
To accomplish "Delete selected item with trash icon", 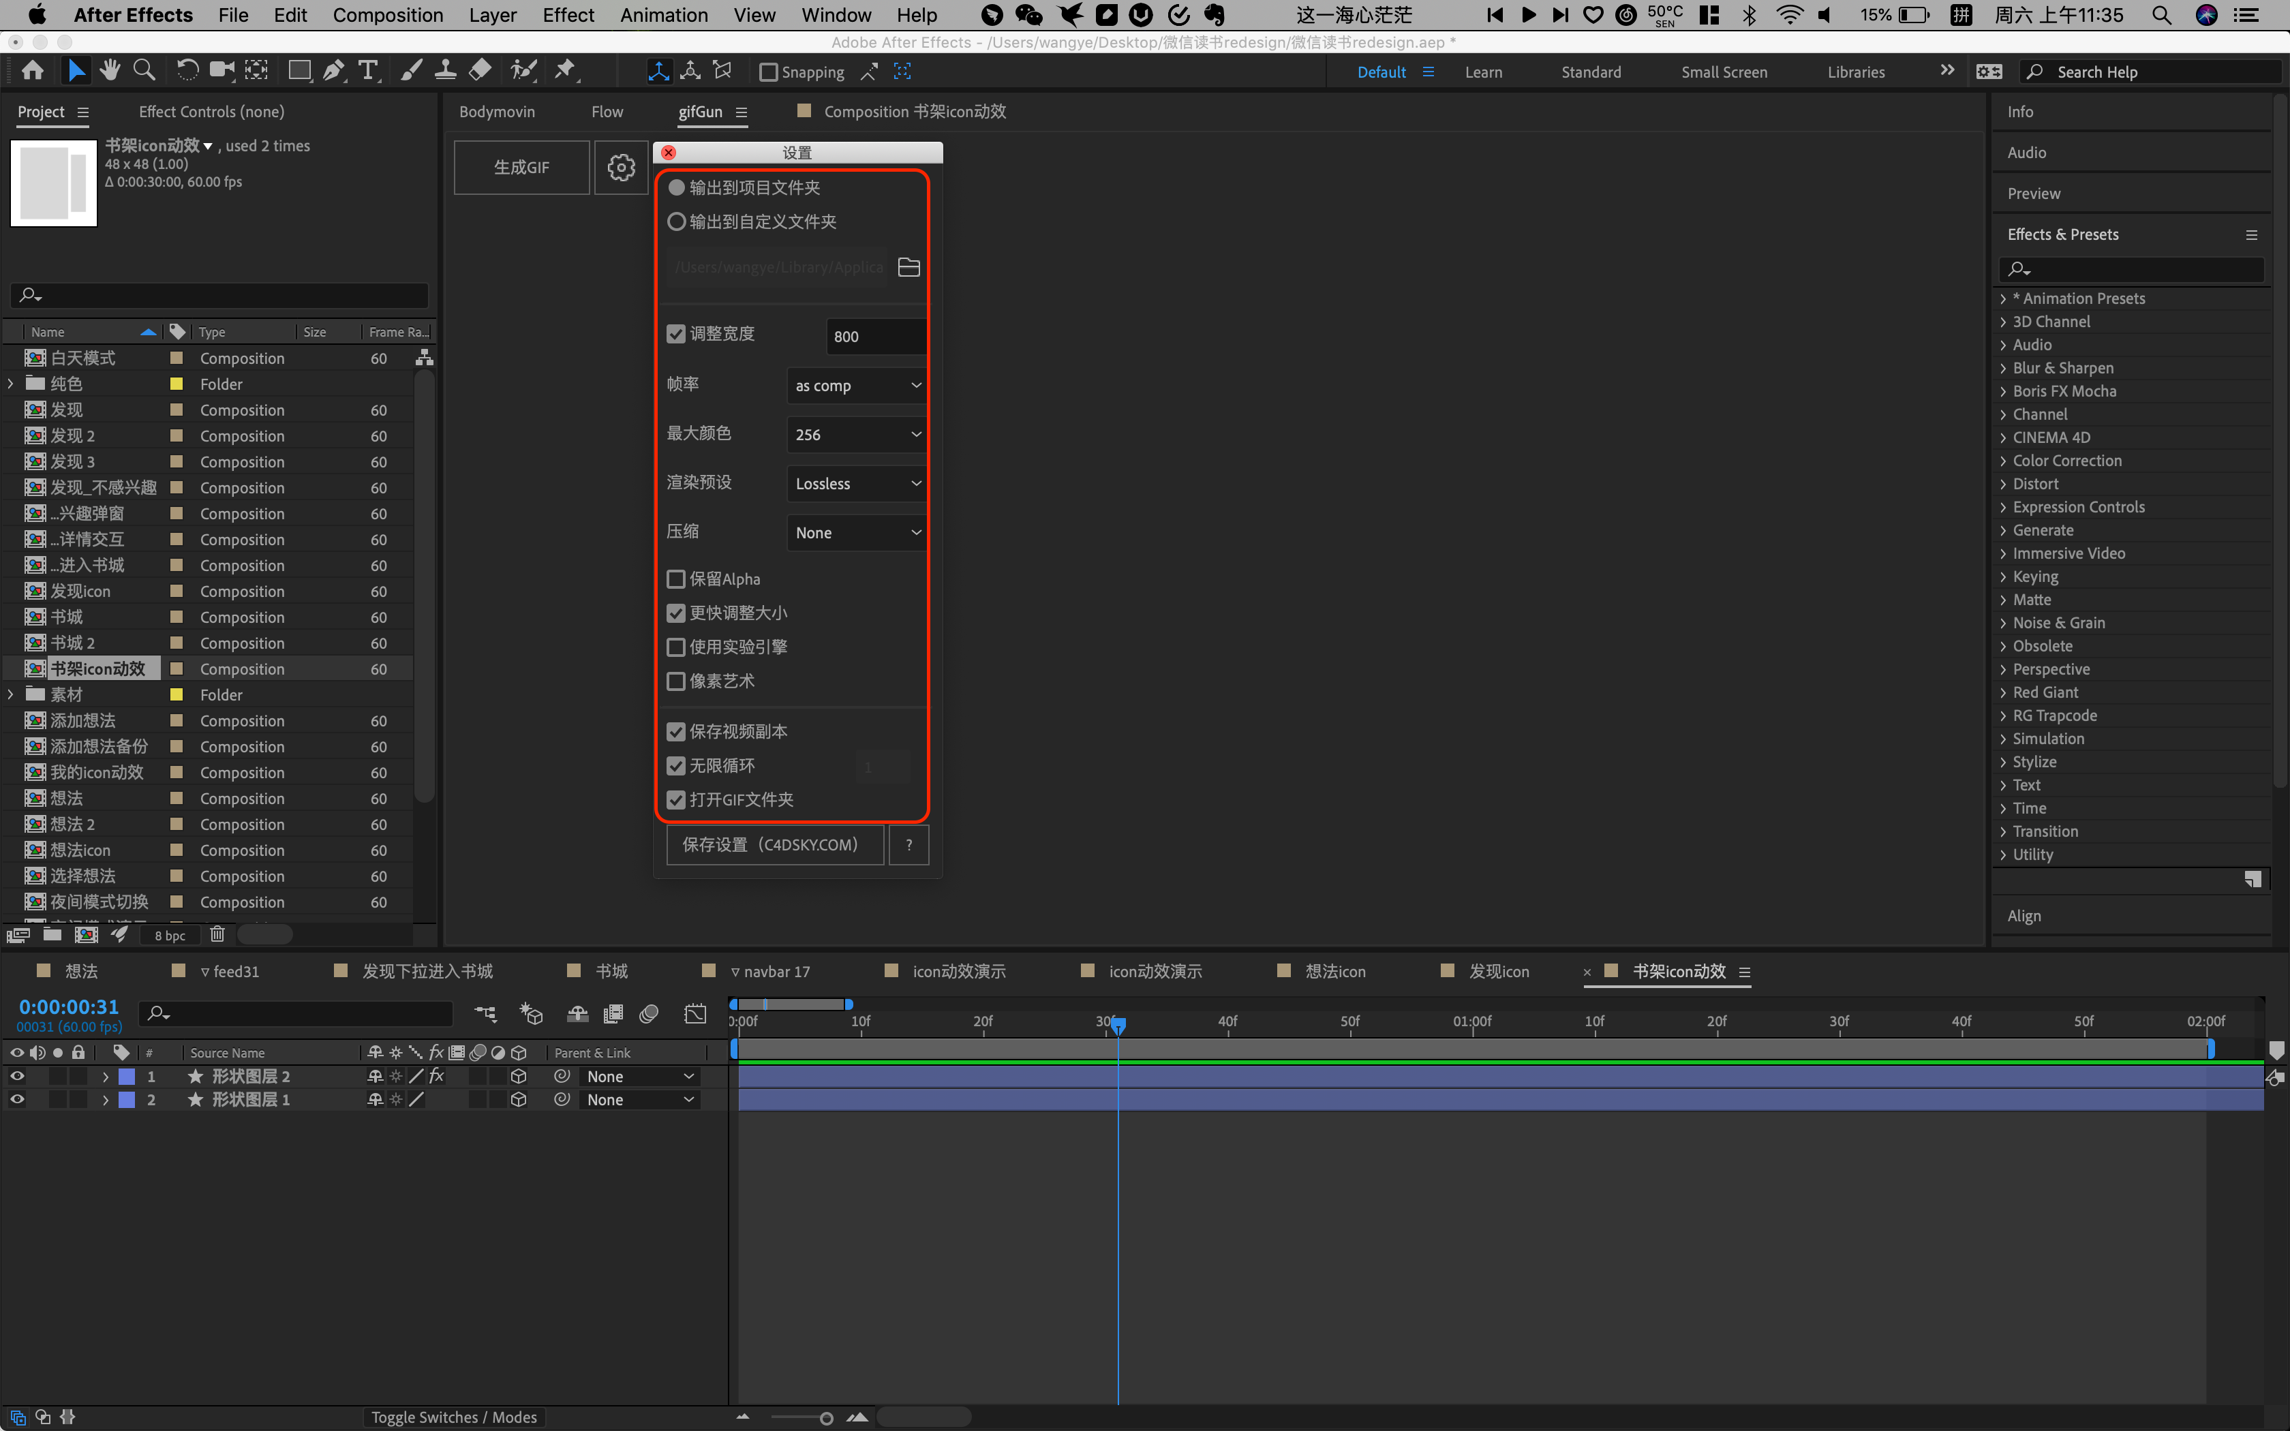I will click(x=217, y=935).
